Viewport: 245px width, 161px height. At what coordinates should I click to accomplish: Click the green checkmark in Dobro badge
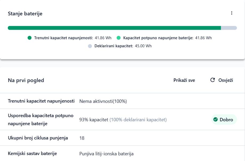tap(216, 120)
